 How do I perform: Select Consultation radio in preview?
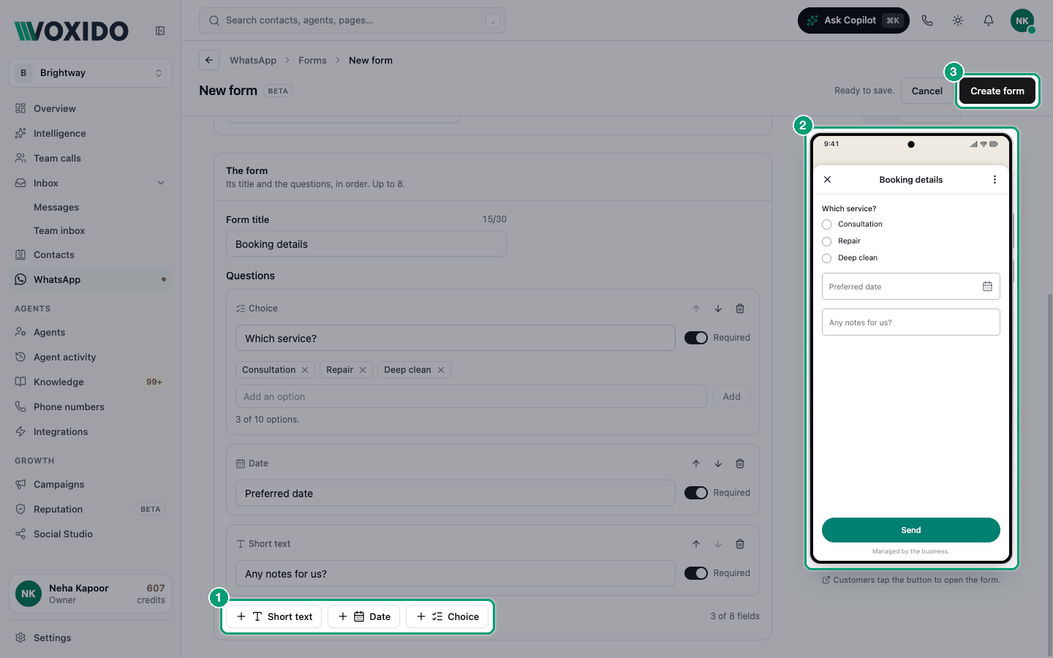(827, 224)
